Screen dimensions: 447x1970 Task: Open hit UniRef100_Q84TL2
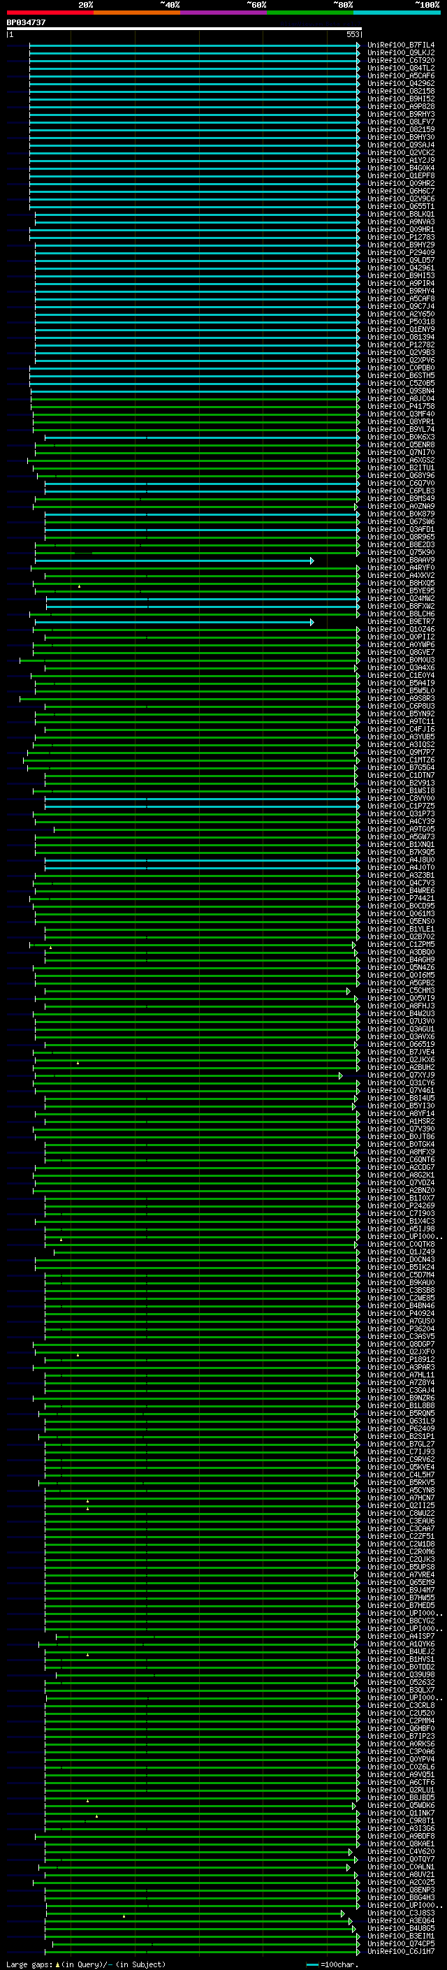pyautogui.click(x=401, y=68)
